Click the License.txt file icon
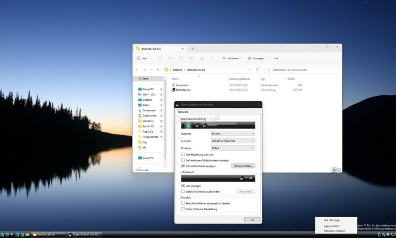This screenshot has width=396, height=238. click(x=174, y=85)
